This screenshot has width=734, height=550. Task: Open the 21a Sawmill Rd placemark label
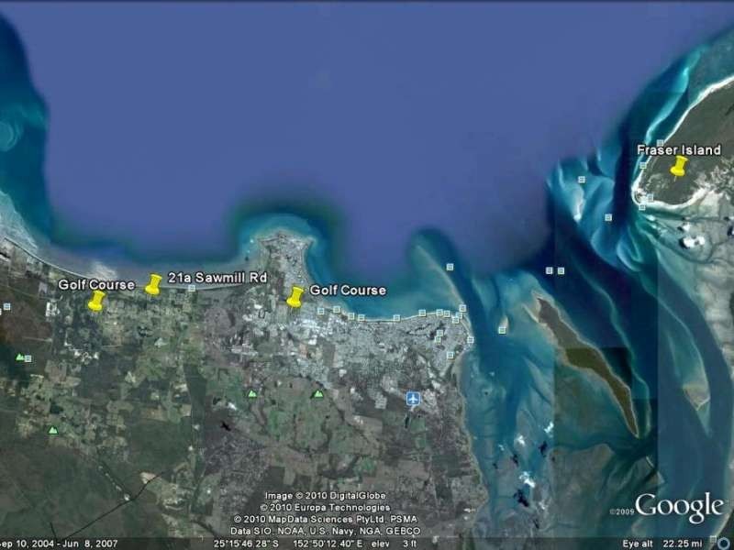point(217,278)
